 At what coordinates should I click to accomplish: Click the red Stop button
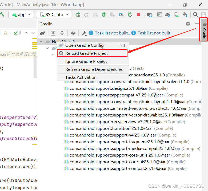point(138,14)
